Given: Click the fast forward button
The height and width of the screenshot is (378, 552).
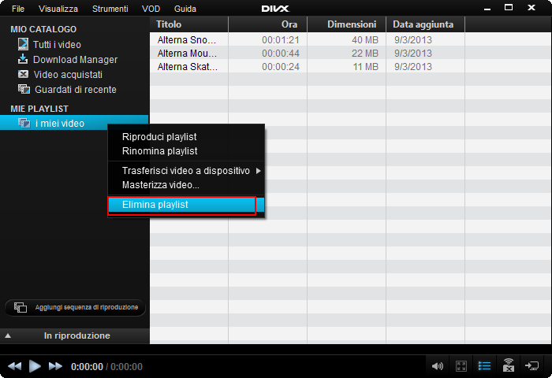Looking at the screenshot, I should tap(55, 366).
